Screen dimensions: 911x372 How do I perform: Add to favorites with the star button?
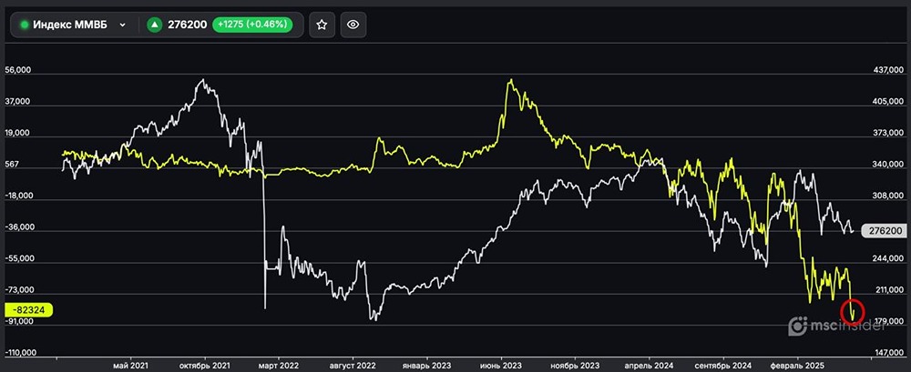322,25
